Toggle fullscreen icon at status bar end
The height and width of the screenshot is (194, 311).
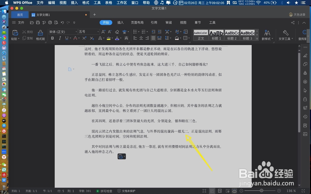point(303,191)
